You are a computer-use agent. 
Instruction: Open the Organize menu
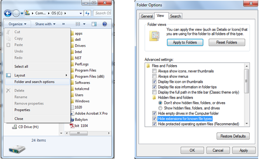pos(17,24)
